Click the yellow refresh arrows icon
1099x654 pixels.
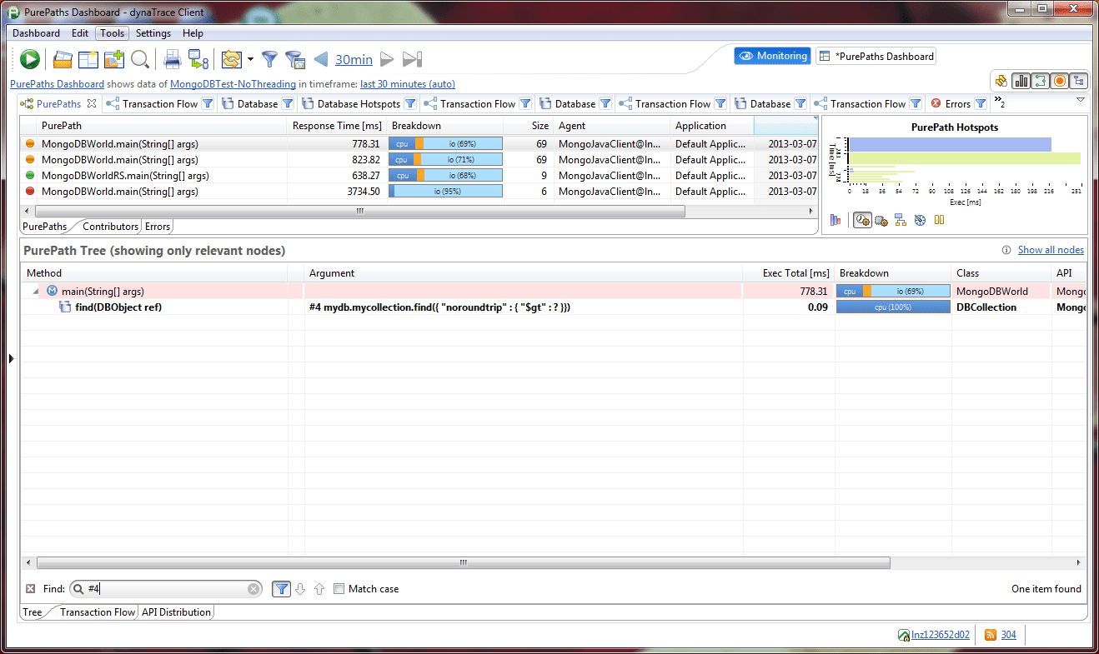(232, 59)
